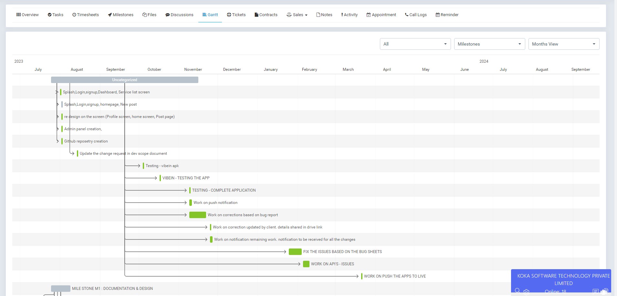
Task: Click 'MILE STONE M1 : DOCUMENTATION & DESIGN' label
Action: (112, 289)
